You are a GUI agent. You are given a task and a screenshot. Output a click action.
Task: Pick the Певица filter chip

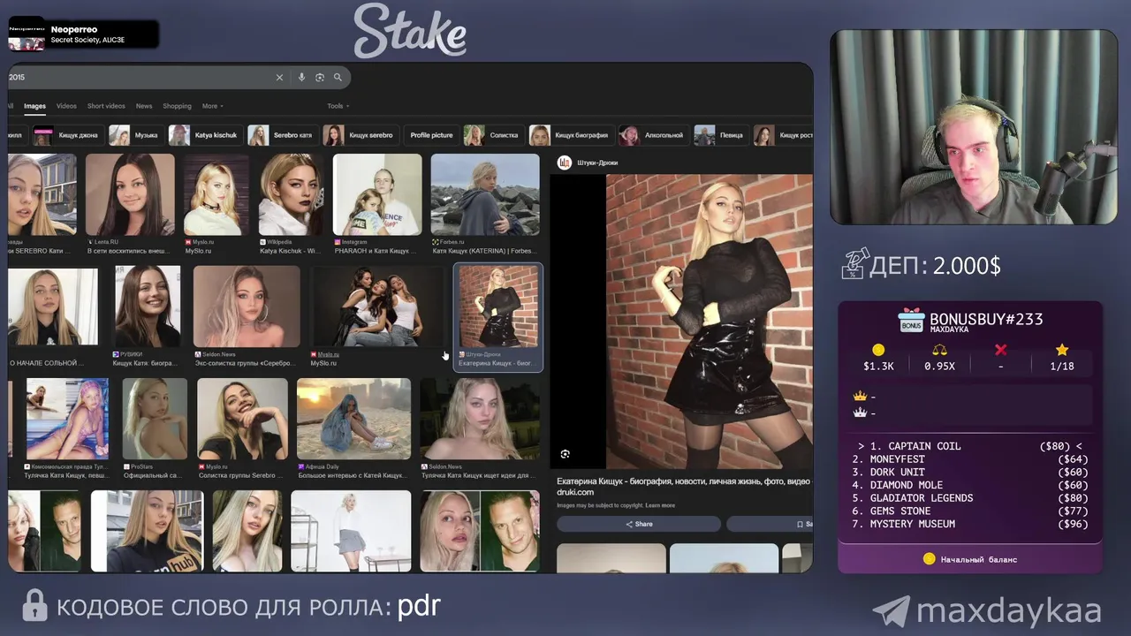[x=720, y=135]
